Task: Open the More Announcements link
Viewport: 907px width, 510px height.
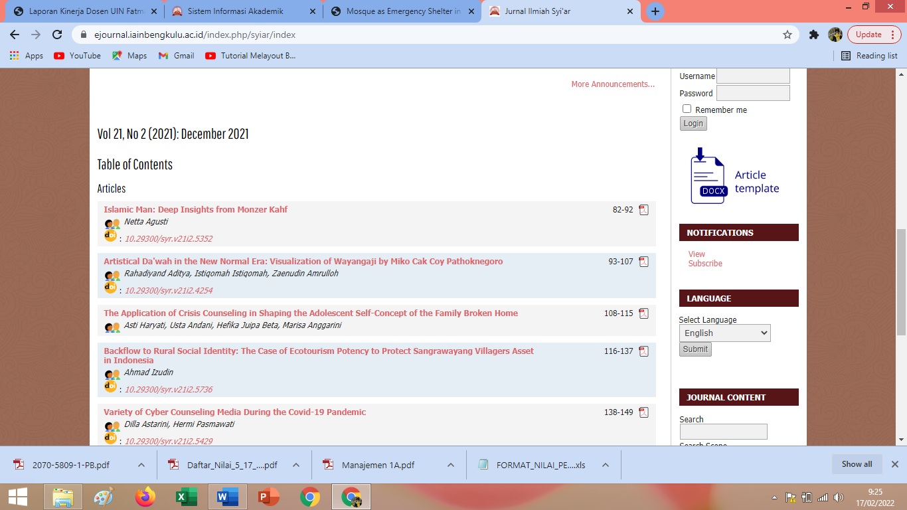Action: click(x=612, y=84)
